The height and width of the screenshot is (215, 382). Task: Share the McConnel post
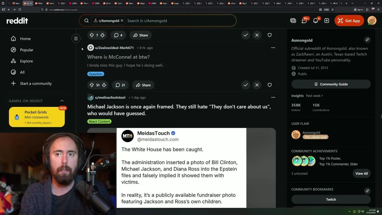(143, 85)
